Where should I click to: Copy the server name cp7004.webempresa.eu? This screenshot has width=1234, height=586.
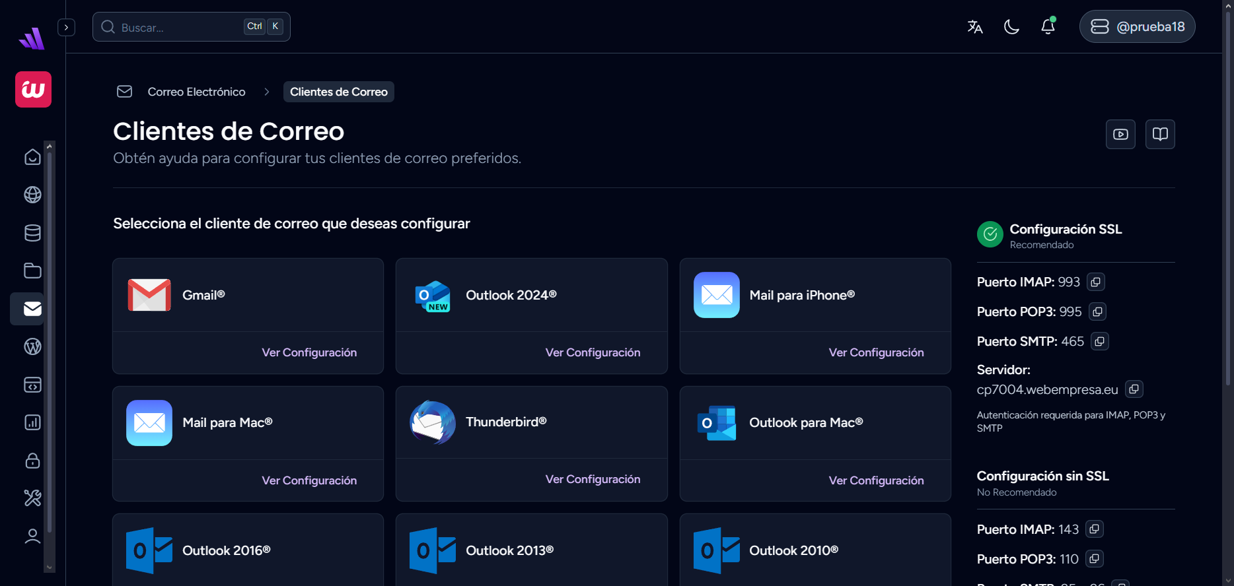1134,389
